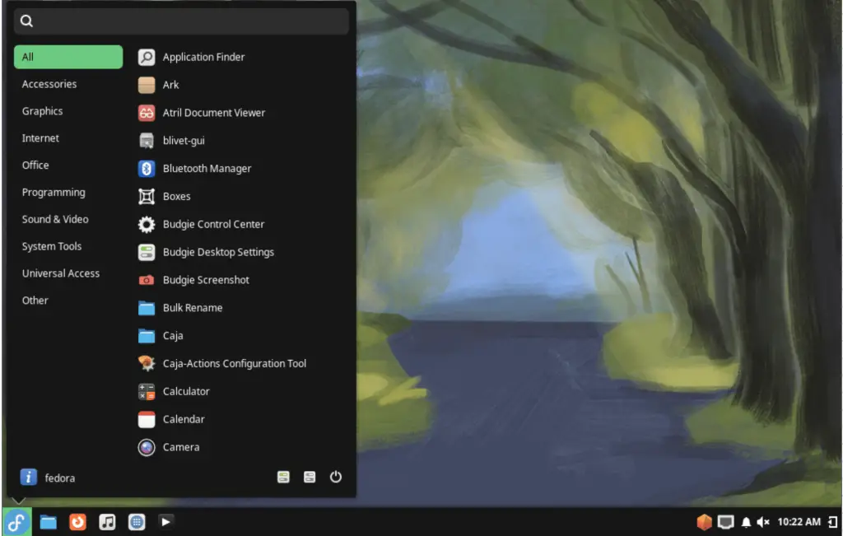
Task: Click the Bluetooth Manager label
Action: 207,169
